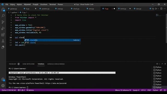This screenshot has width=167, height=94.
Task: Open the launch profile dropdown next to plus
Action: (x=159, y=64)
